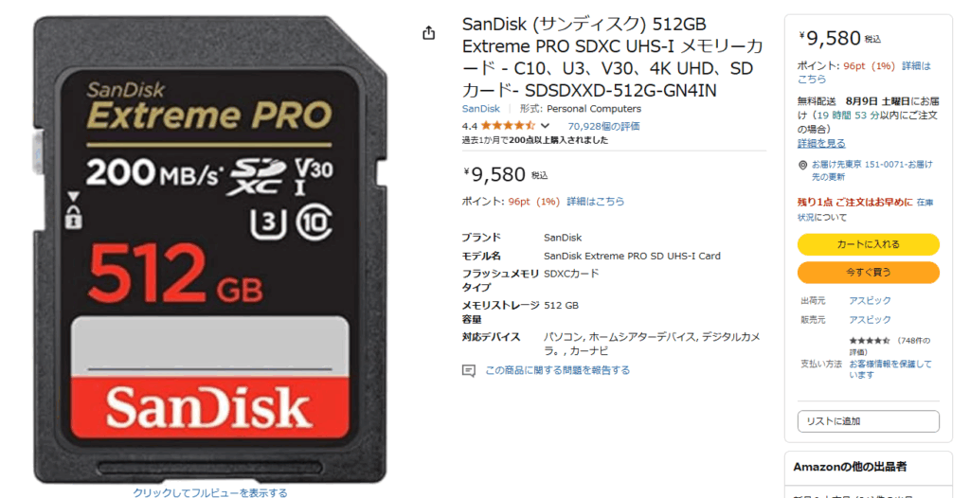Open お客様情報を保護しています payment link
This screenshot has width=970, height=498.
click(890, 369)
